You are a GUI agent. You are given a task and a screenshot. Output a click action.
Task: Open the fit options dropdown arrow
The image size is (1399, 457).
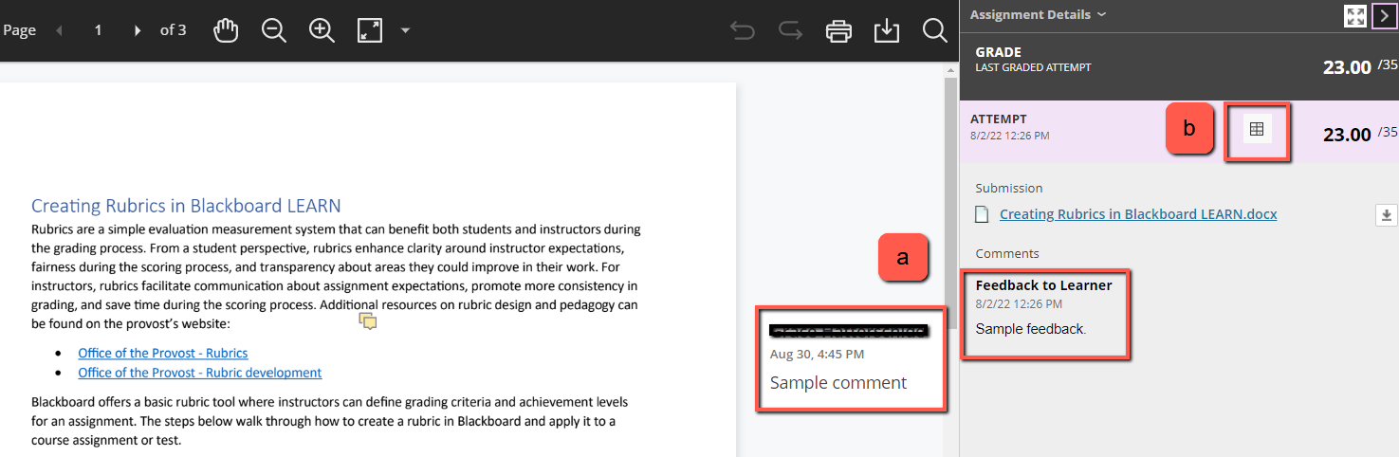click(405, 30)
